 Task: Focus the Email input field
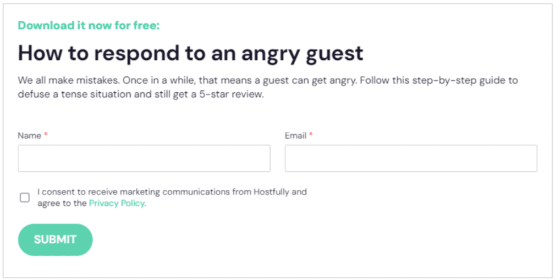(x=411, y=159)
